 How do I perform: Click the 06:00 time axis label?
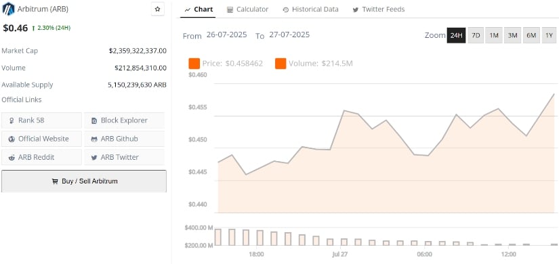click(424, 255)
